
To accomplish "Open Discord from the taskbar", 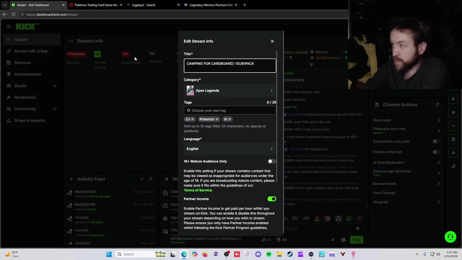I will (x=258, y=255).
